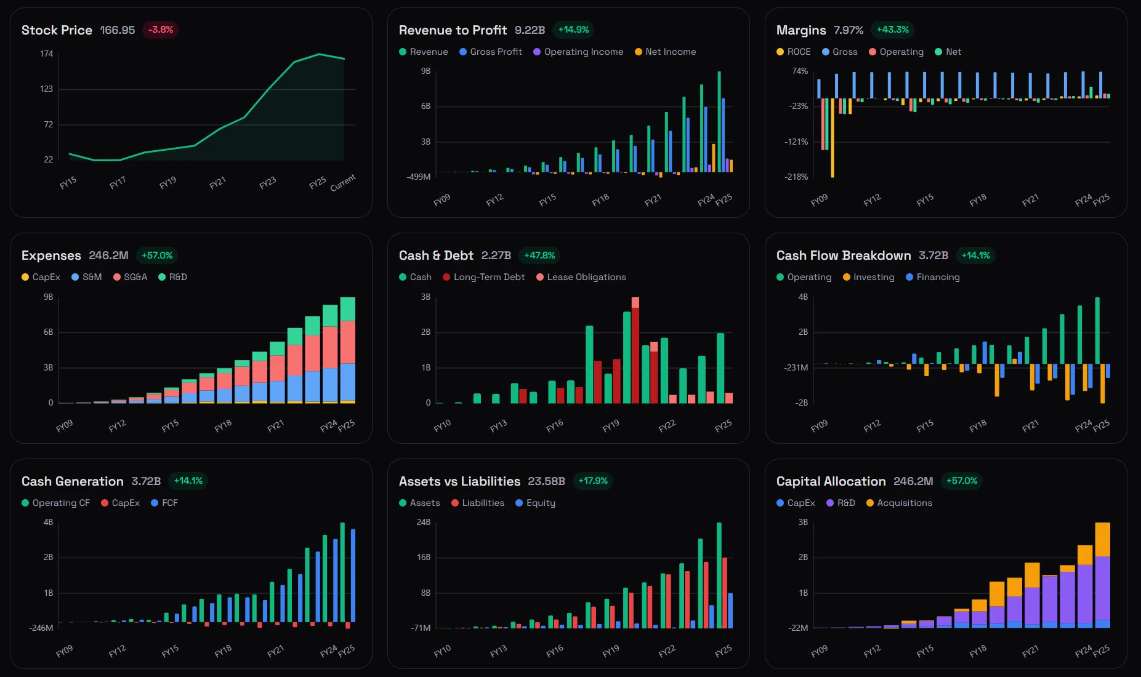
Task: Toggle R&D legend in Capital Allocation chart
Action: pos(841,503)
